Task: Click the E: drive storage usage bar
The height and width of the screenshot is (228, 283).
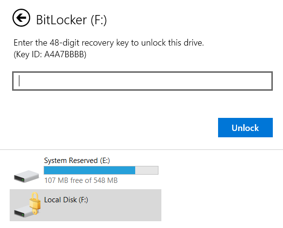Action: coord(101,170)
